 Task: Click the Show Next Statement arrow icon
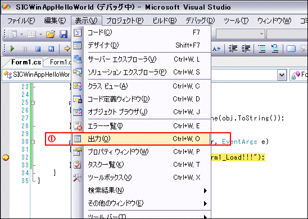pyautogui.click(x=67, y=48)
